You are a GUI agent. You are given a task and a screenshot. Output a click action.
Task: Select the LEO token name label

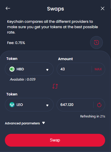pyautogui.click(x=20, y=105)
